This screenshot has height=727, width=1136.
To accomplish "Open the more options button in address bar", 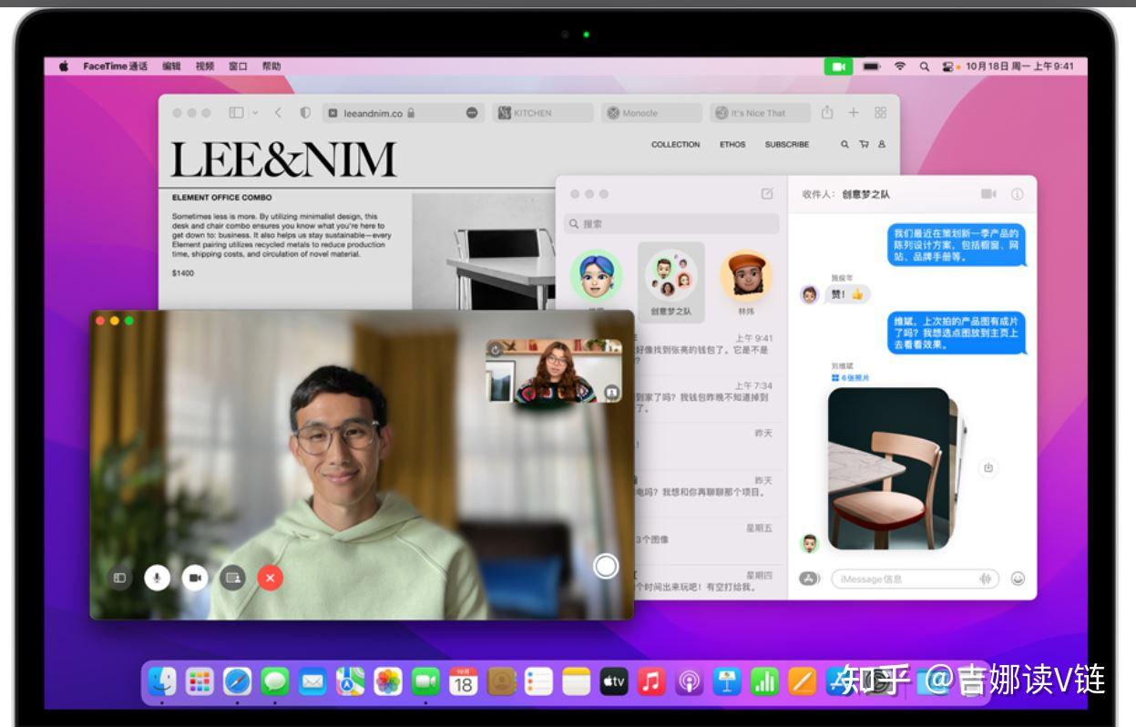I will point(471,113).
